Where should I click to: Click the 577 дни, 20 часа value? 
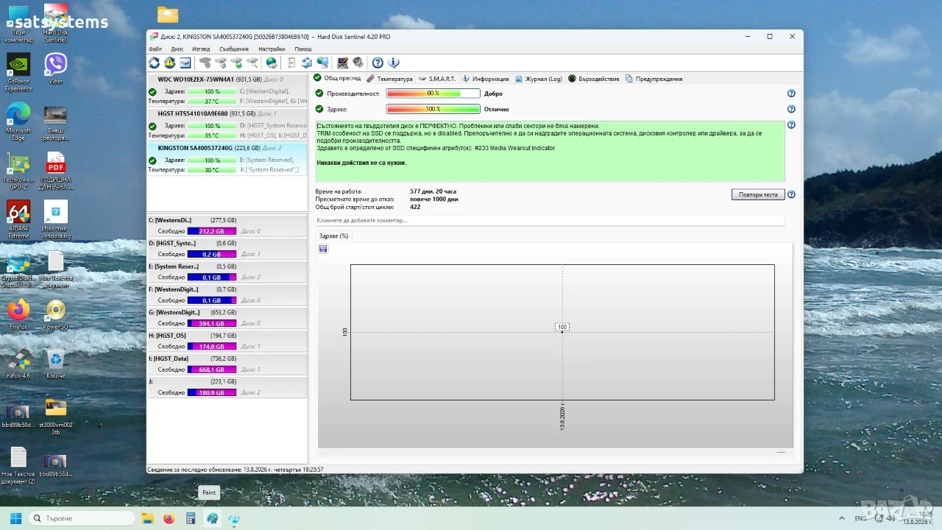click(433, 191)
